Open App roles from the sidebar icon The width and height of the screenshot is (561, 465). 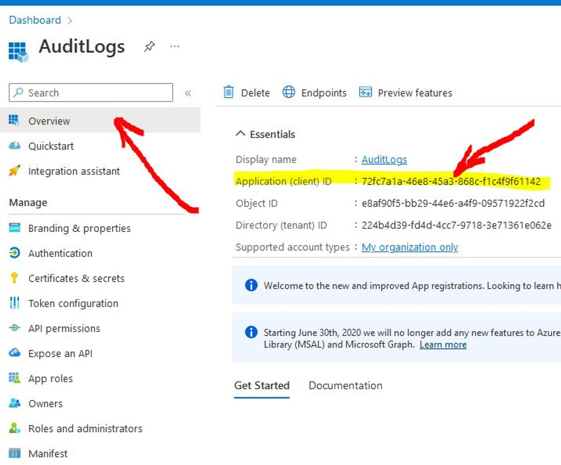point(14,378)
